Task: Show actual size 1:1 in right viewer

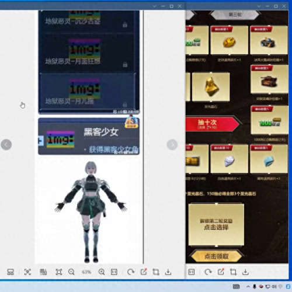Action: [192, 272]
